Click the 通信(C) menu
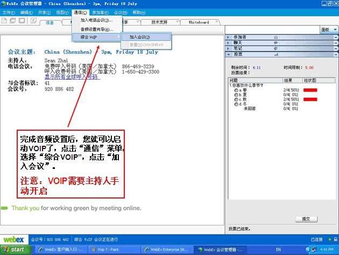This screenshot has width=339, height=255. pyautogui.click(x=80, y=12)
